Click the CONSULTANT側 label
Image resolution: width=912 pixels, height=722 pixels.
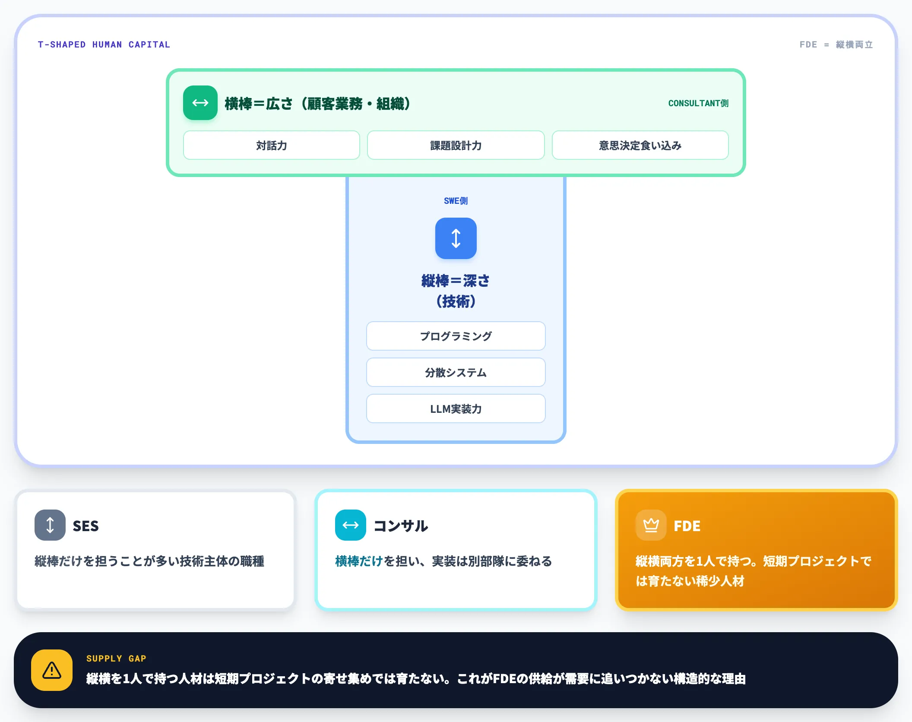point(698,103)
